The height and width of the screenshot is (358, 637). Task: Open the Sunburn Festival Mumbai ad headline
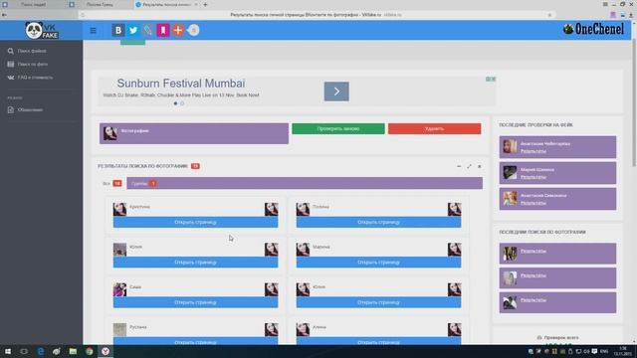(x=181, y=84)
